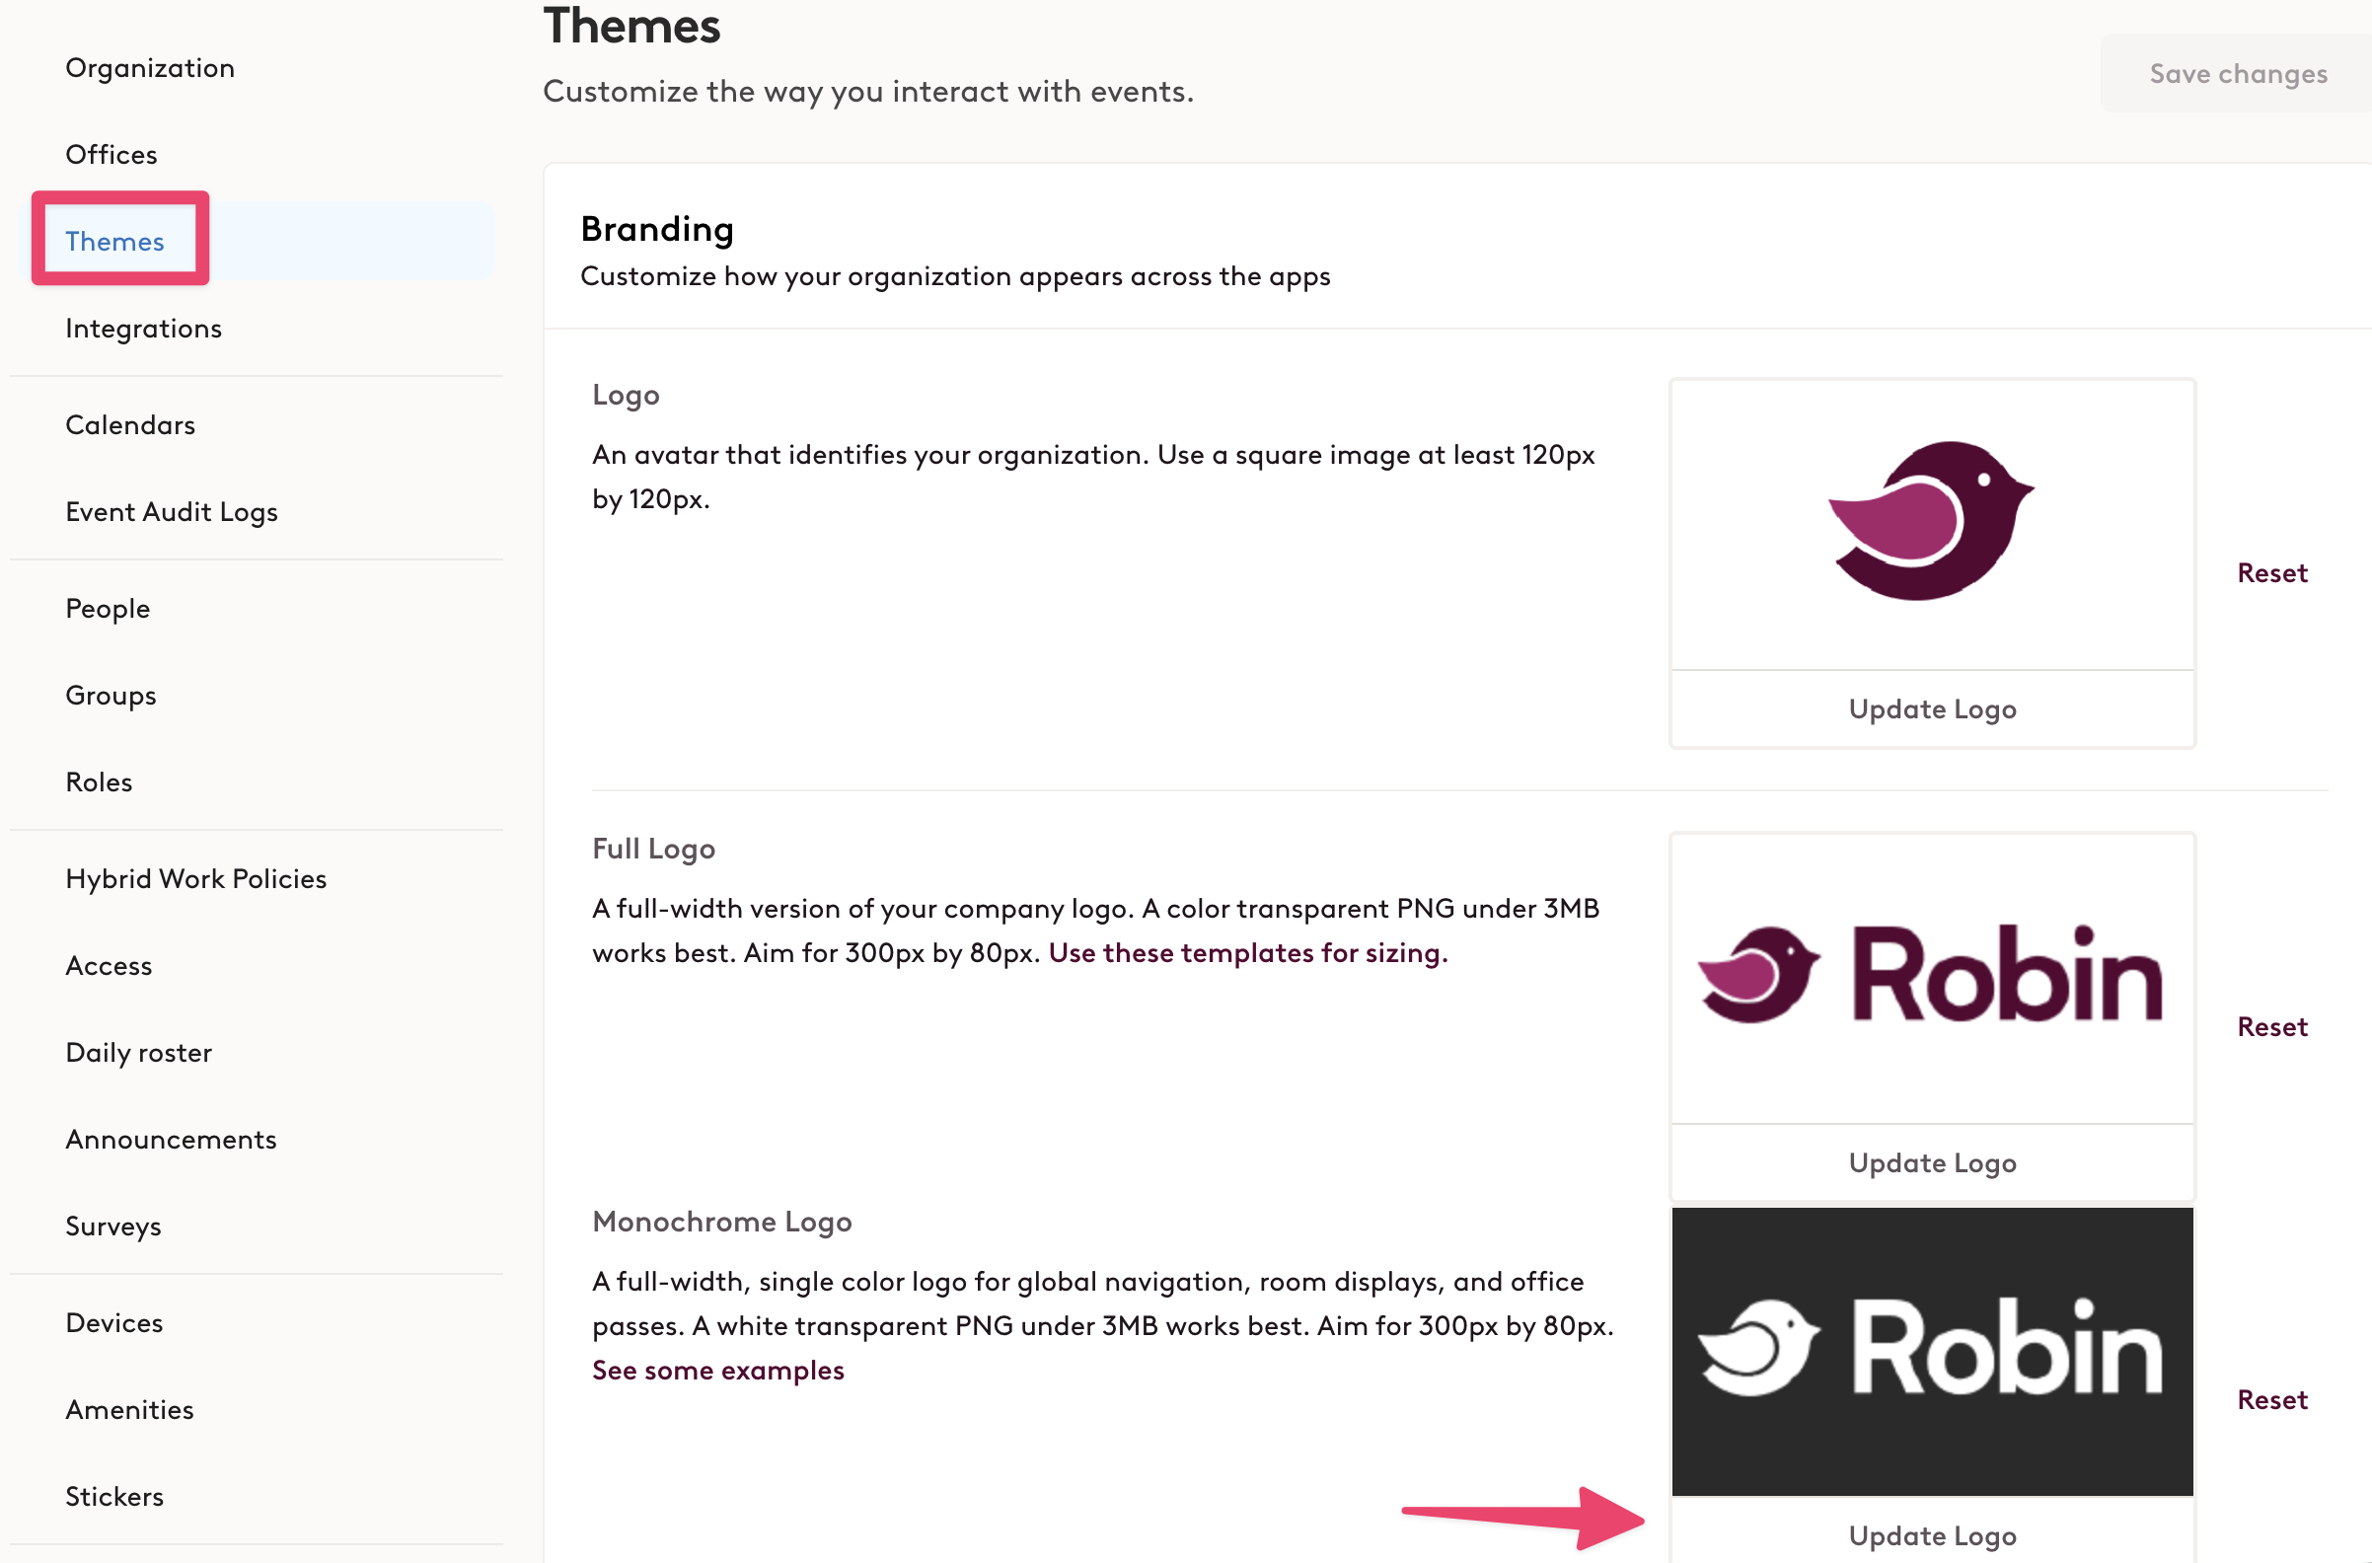Open Surveys in the sidebar
Image resolution: width=2372 pixels, height=1563 pixels.
coord(112,1226)
